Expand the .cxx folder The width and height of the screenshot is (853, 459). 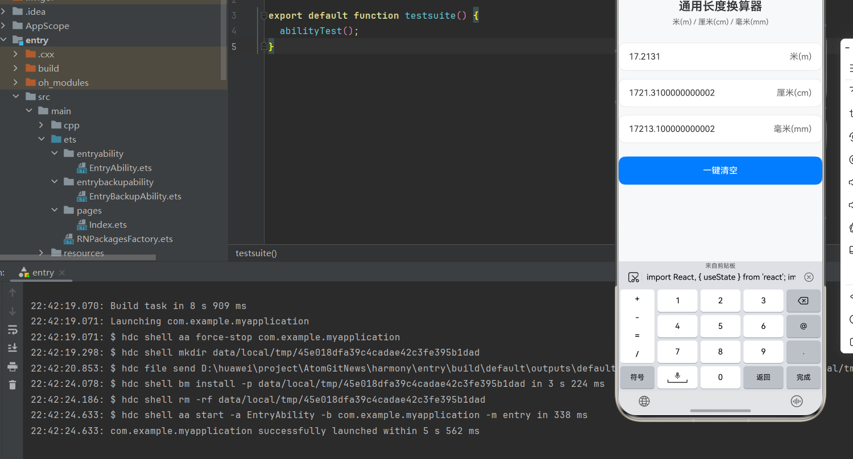coord(16,54)
